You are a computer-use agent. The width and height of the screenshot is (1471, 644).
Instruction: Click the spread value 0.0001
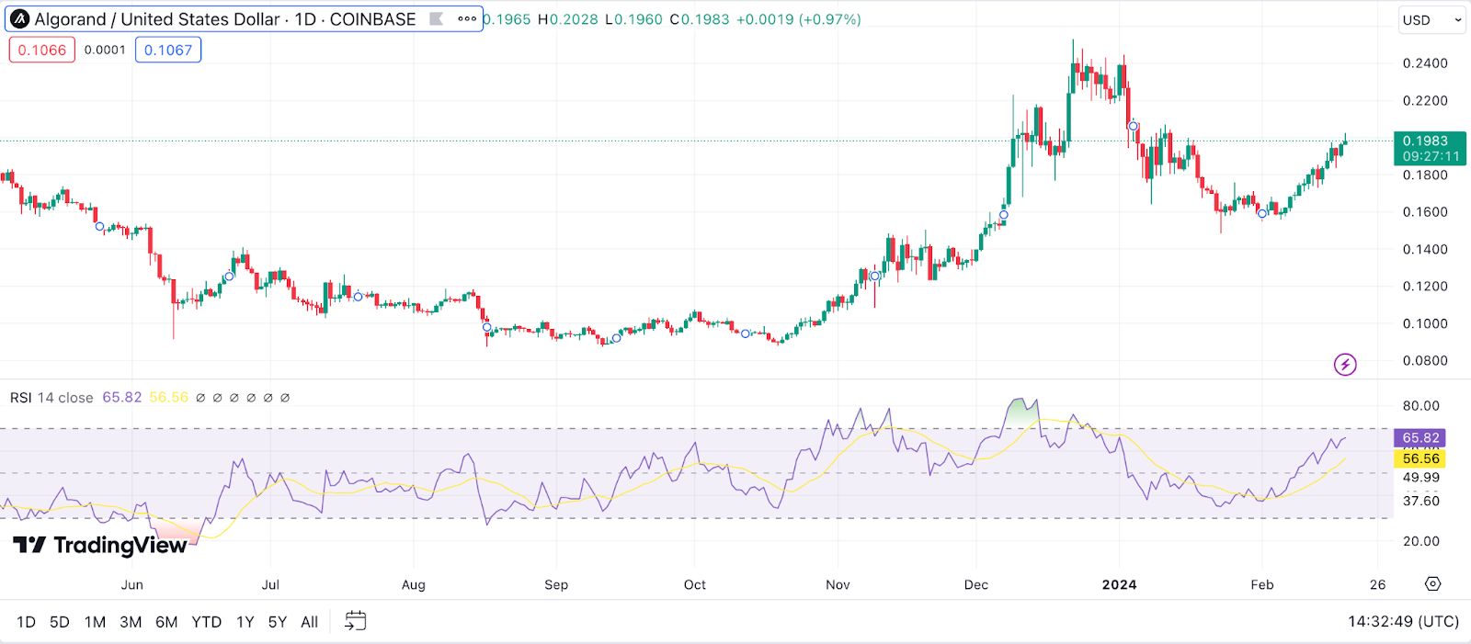[x=105, y=50]
